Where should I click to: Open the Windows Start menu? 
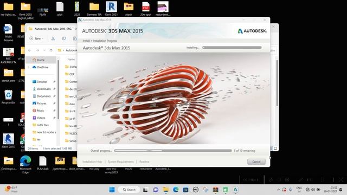112,190
